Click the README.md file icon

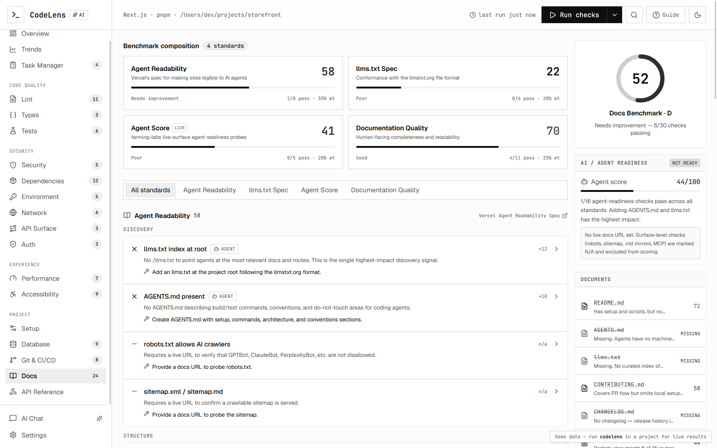(x=584, y=306)
